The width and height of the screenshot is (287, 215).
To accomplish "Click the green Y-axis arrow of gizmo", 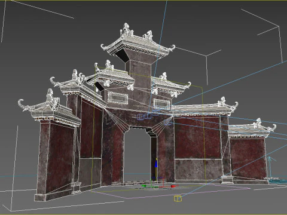I will click(144, 186).
